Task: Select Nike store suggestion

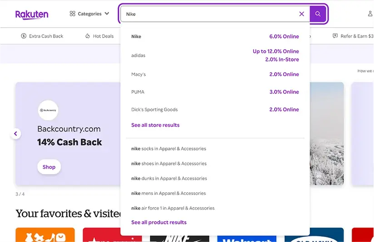Action: [x=215, y=36]
